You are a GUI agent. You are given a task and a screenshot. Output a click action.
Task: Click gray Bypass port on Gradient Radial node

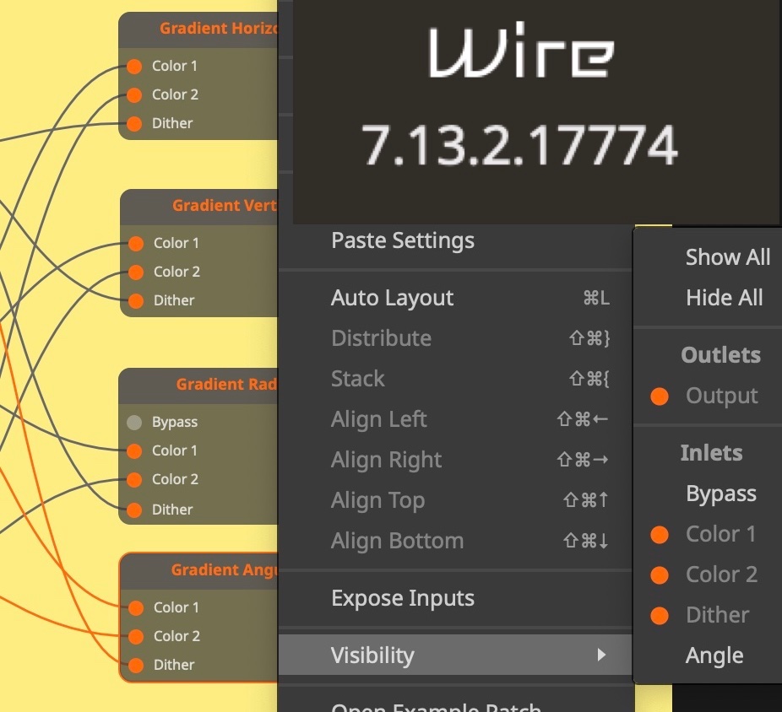134,422
